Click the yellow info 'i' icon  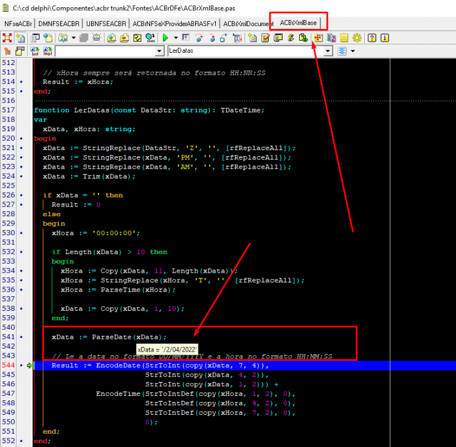pos(384,38)
